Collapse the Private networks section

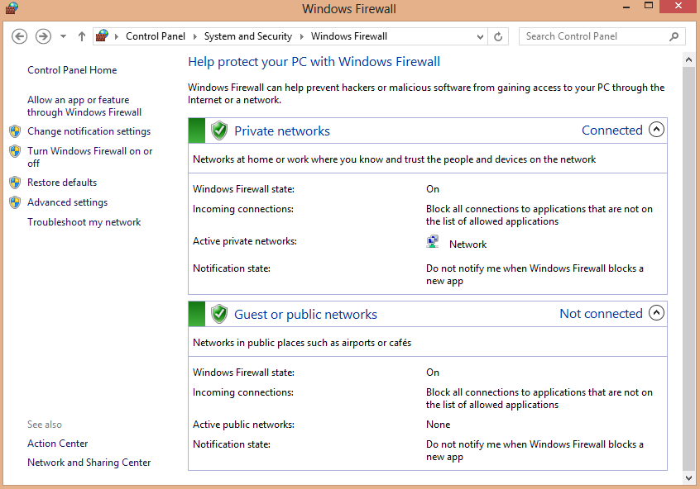click(656, 130)
